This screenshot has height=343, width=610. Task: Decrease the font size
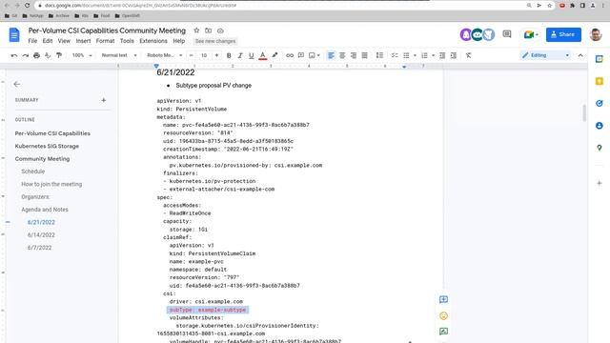click(x=191, y=55)
